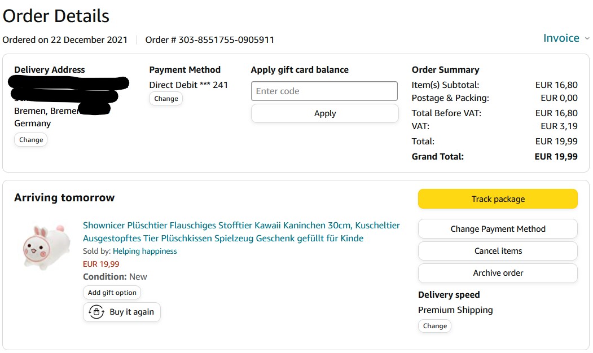This screenshot has height=353, width=593.
Task: Click the Buy it again button label
Action: coord(131,312)
